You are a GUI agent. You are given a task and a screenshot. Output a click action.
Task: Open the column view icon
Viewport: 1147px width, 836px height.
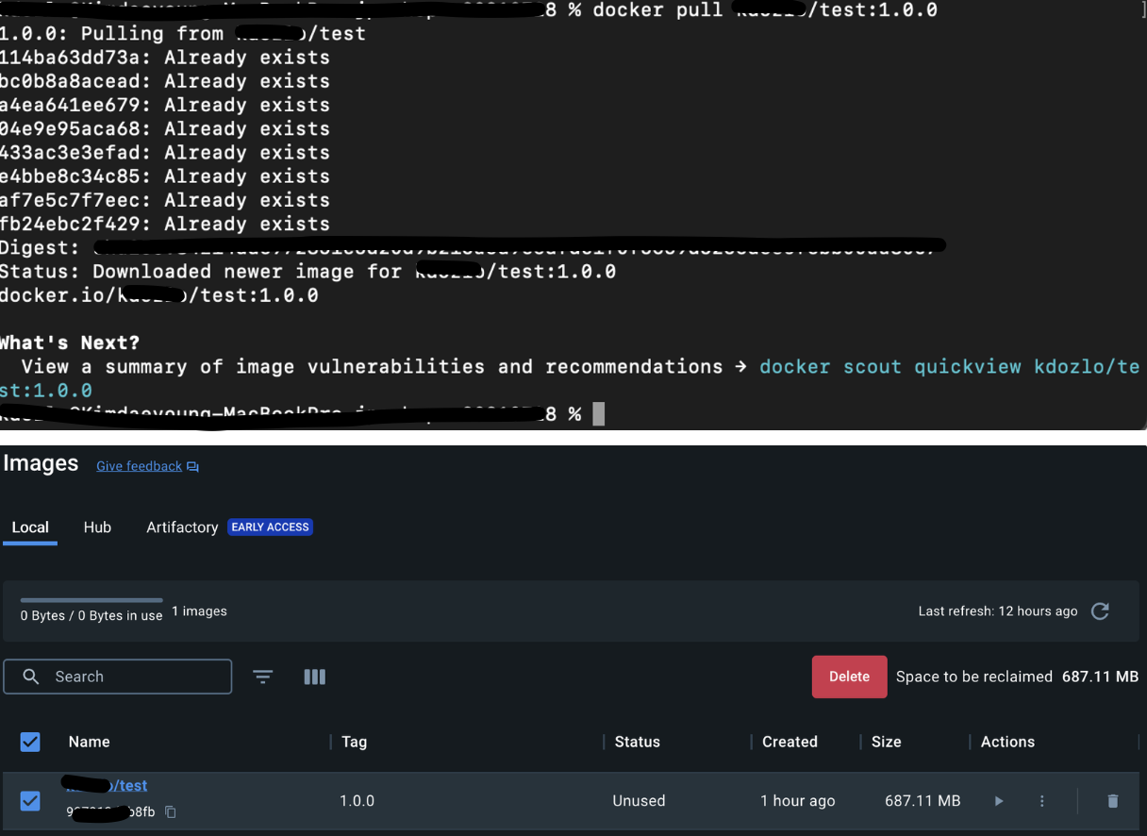tap(315, 677)
